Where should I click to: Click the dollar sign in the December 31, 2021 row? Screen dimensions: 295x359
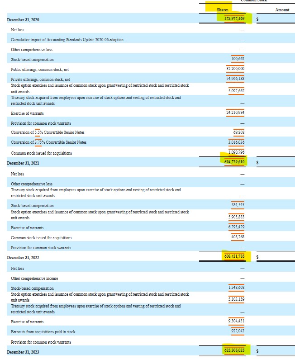[257, 162]
